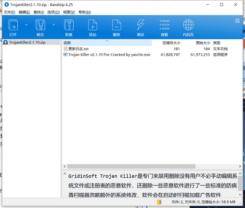This screenshot has width=245, height=208.
Task: Click the Extract (解压) toolbar icon
Action: 40,25
